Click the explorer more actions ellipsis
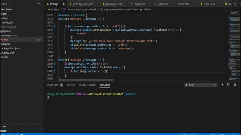The height and width of the screenshot is (135, 241). [x=38, y=4]
